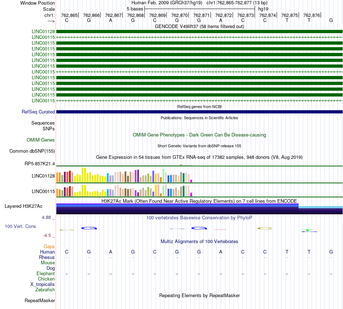Click the Common dbSNP(155) label
Screen dimensions: 343x309
[x=32, y=151]
